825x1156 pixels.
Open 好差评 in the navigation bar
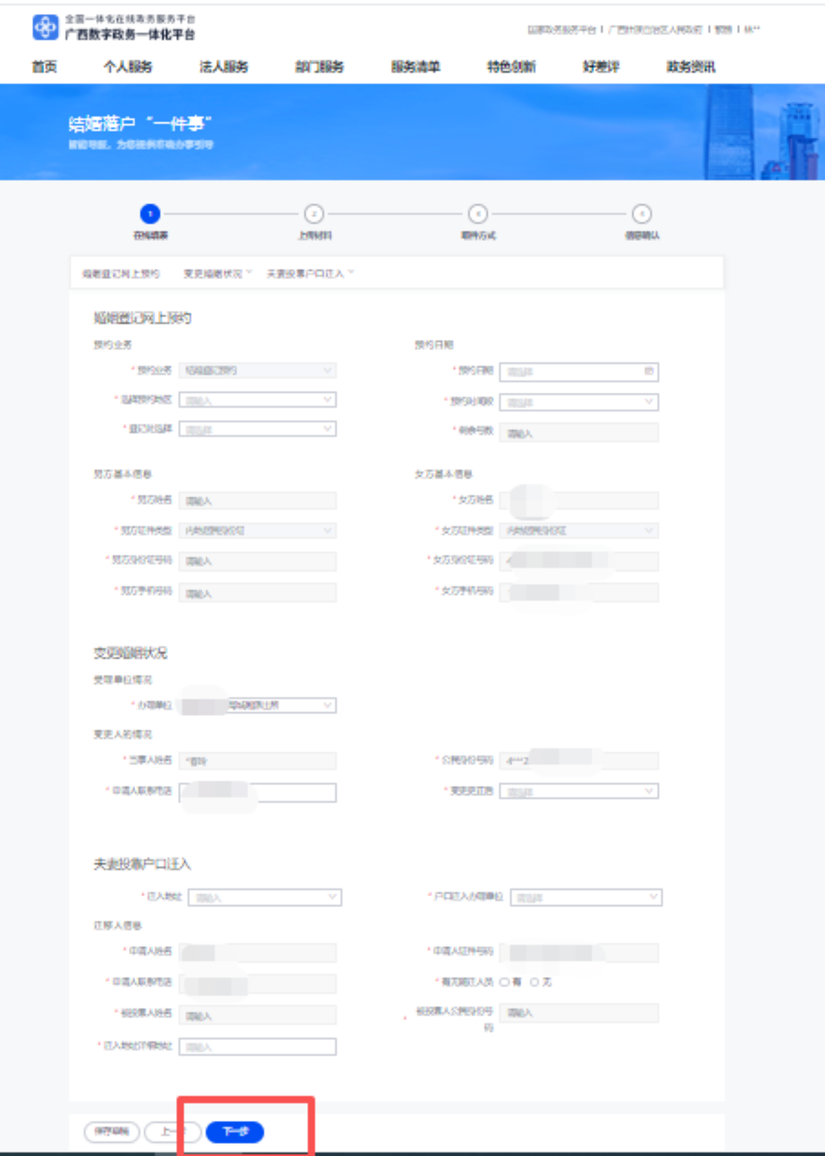tap(600, 67)
